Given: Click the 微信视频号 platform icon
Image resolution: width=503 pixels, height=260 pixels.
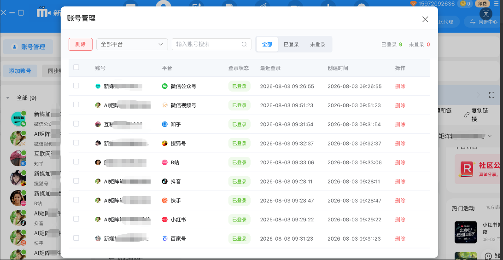Looking at the screenshot, I should coord(164,105).
